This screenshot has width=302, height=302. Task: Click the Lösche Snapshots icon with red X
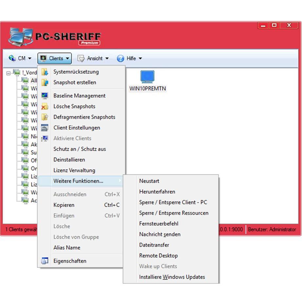pyautogui.click(x=45, y=106)
